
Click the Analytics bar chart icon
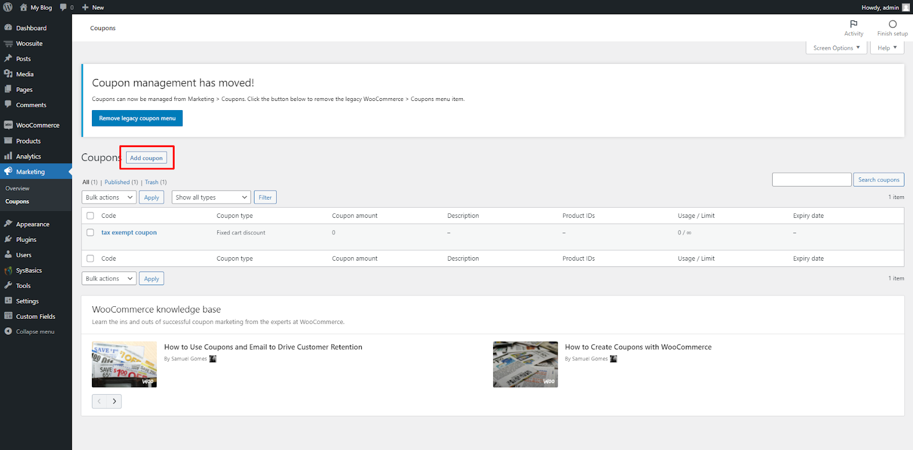tap(8, 156)
